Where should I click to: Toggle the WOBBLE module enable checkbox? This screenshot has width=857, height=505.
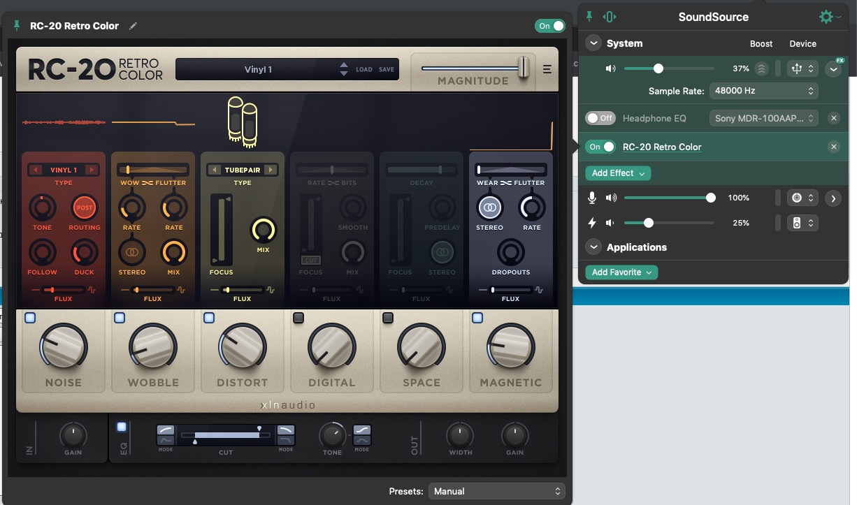coord(119,318)
